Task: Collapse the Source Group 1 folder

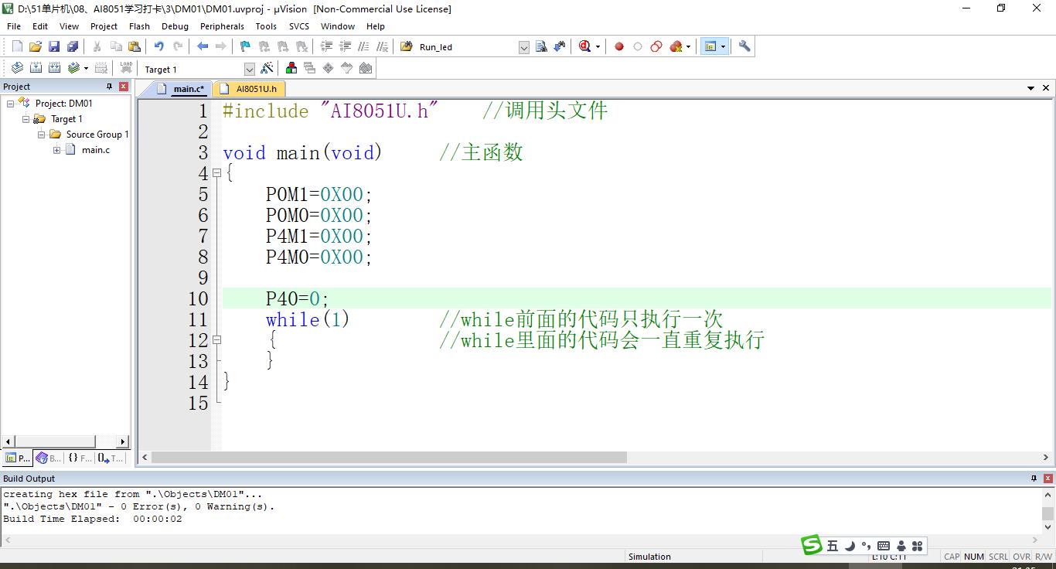Action: [x=42, y=135]
